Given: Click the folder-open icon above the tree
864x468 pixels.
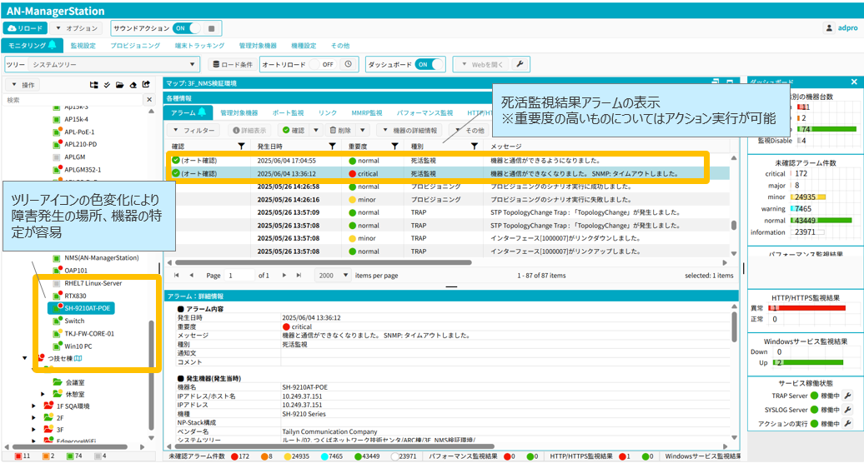Looking at the screenshot, I should [120, 85].
